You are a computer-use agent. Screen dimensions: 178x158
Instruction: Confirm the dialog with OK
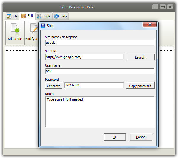click(x=115, y=137)
